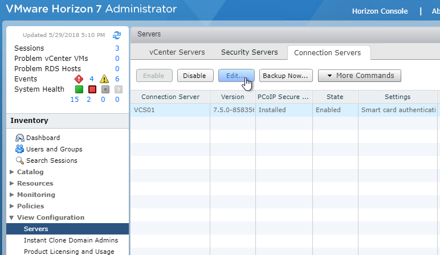
Task: Expand the Resources tree node
Action: (12, 183)
